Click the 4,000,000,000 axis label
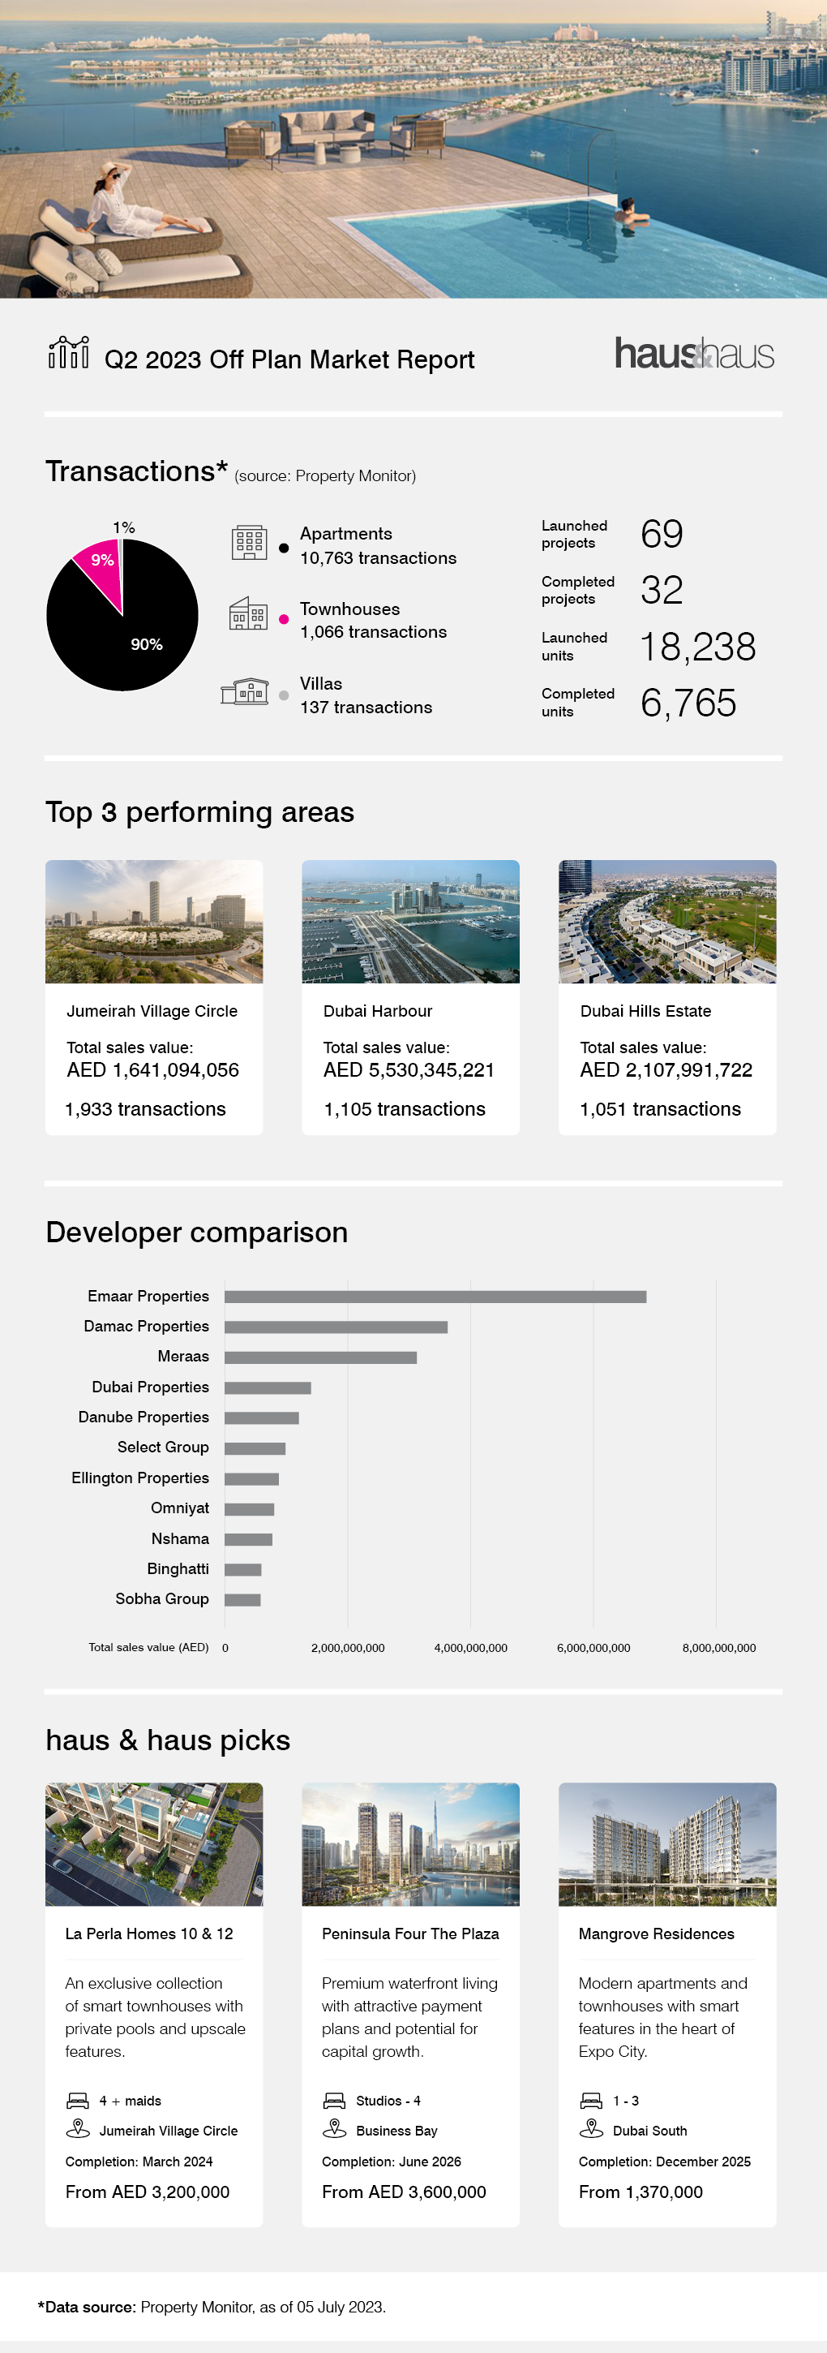 [471, 1648]
